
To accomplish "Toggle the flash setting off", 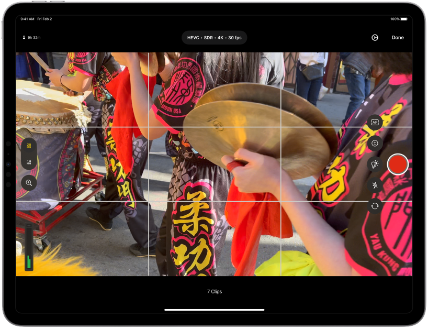I will 374,184.
